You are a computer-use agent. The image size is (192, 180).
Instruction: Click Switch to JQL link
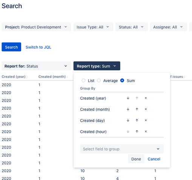point(38,47)
